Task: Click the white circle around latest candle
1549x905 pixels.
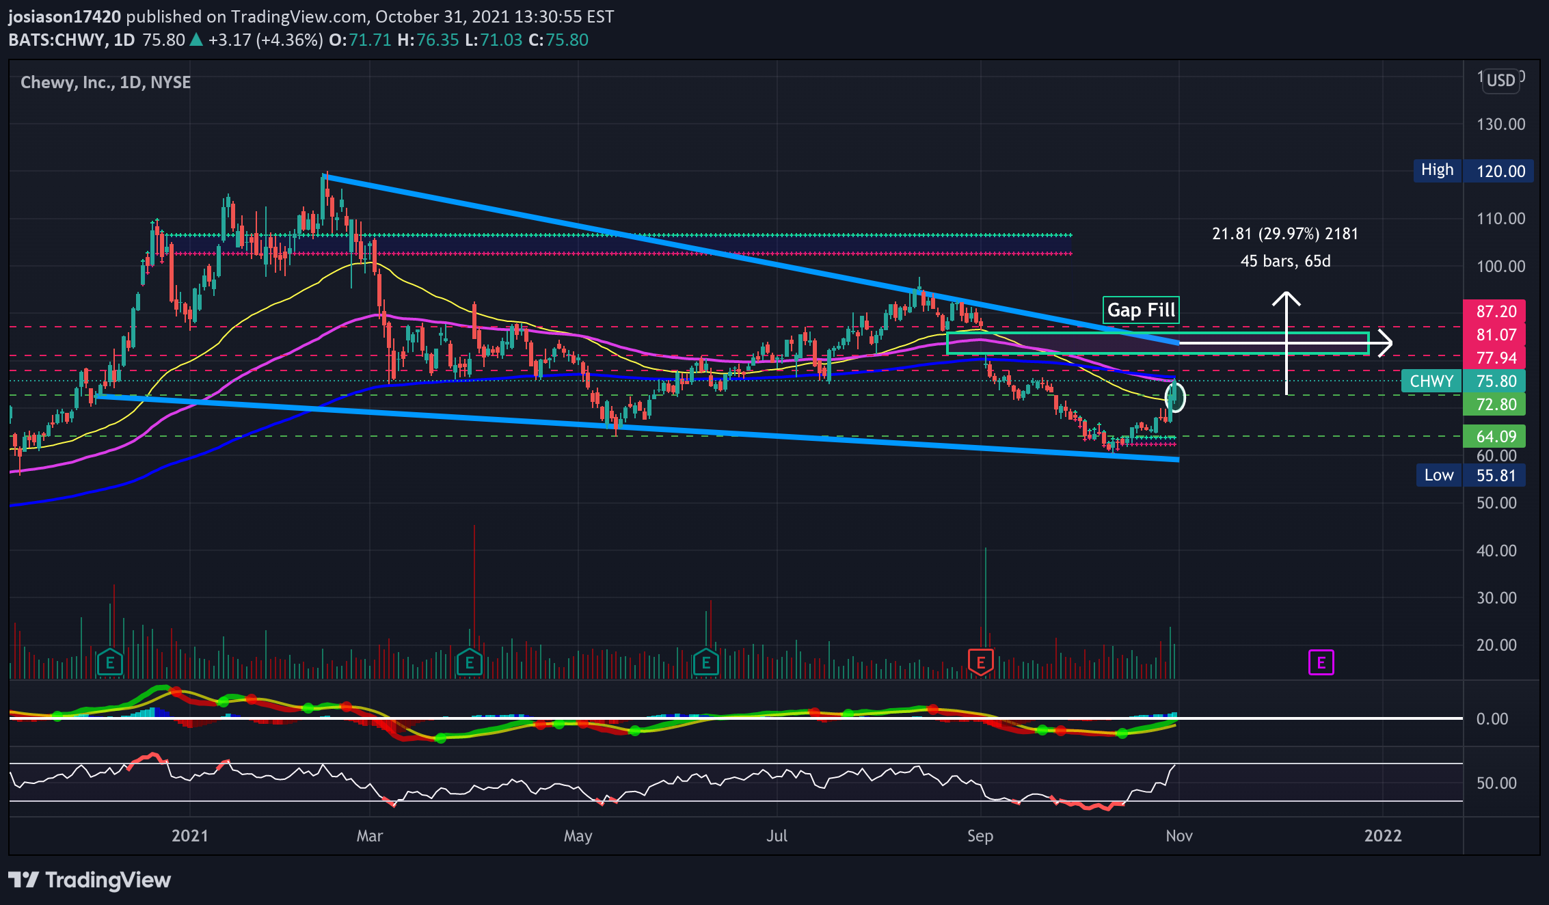Action: pos(1175,396)
